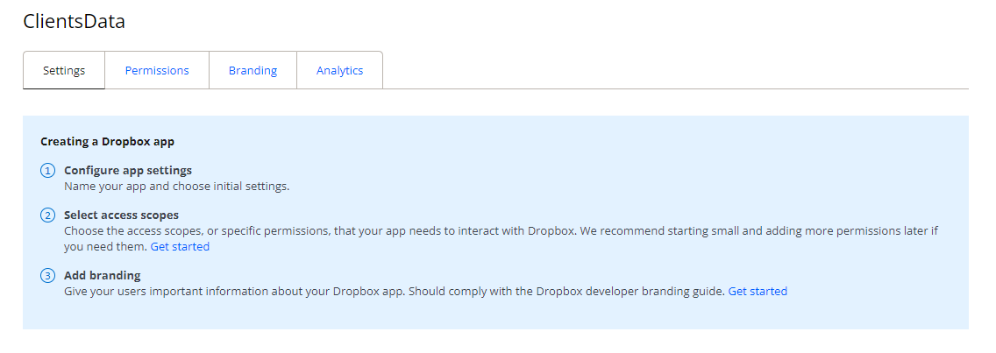Select the "Configure app settings" step heading
Screen dimensions: 996x353
128,171
